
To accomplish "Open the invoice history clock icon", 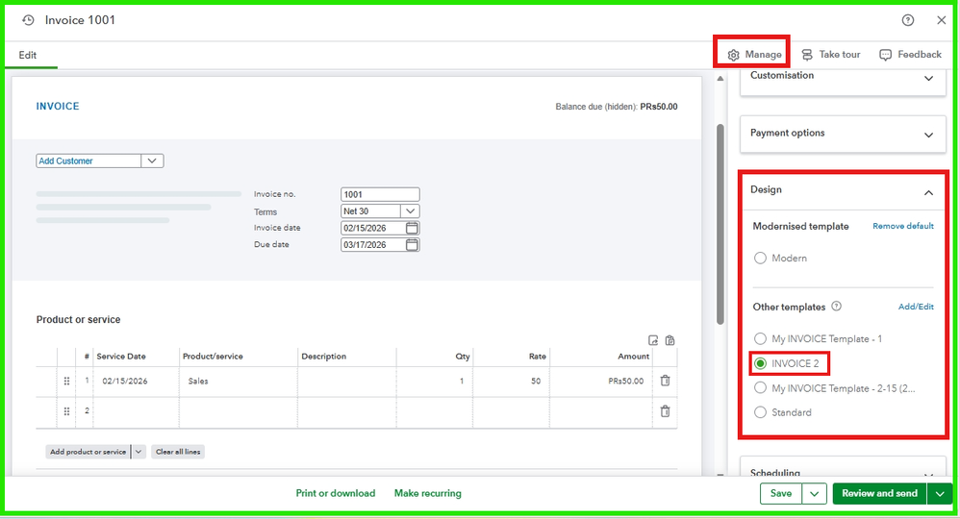I will 28,20.
